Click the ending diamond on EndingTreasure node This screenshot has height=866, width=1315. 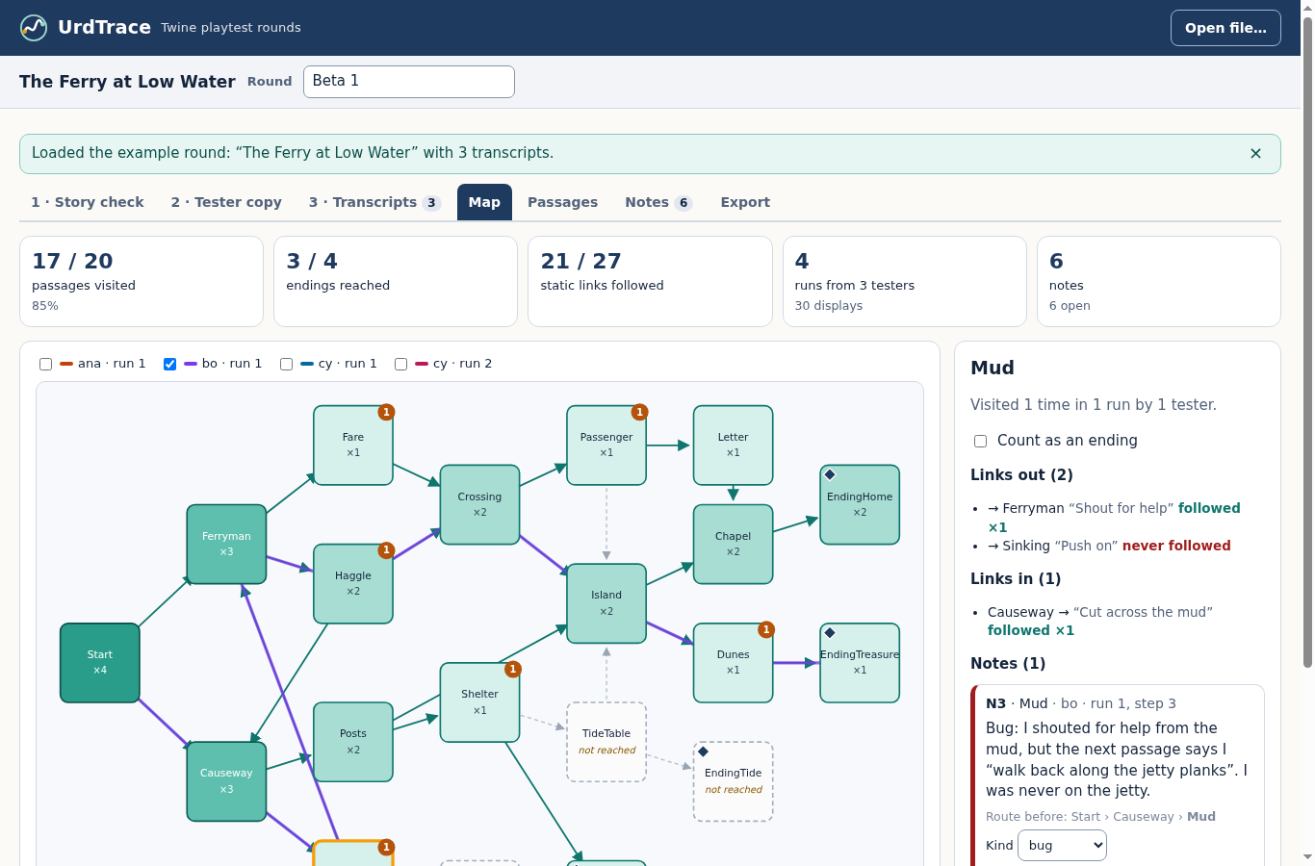coord(830,632)
